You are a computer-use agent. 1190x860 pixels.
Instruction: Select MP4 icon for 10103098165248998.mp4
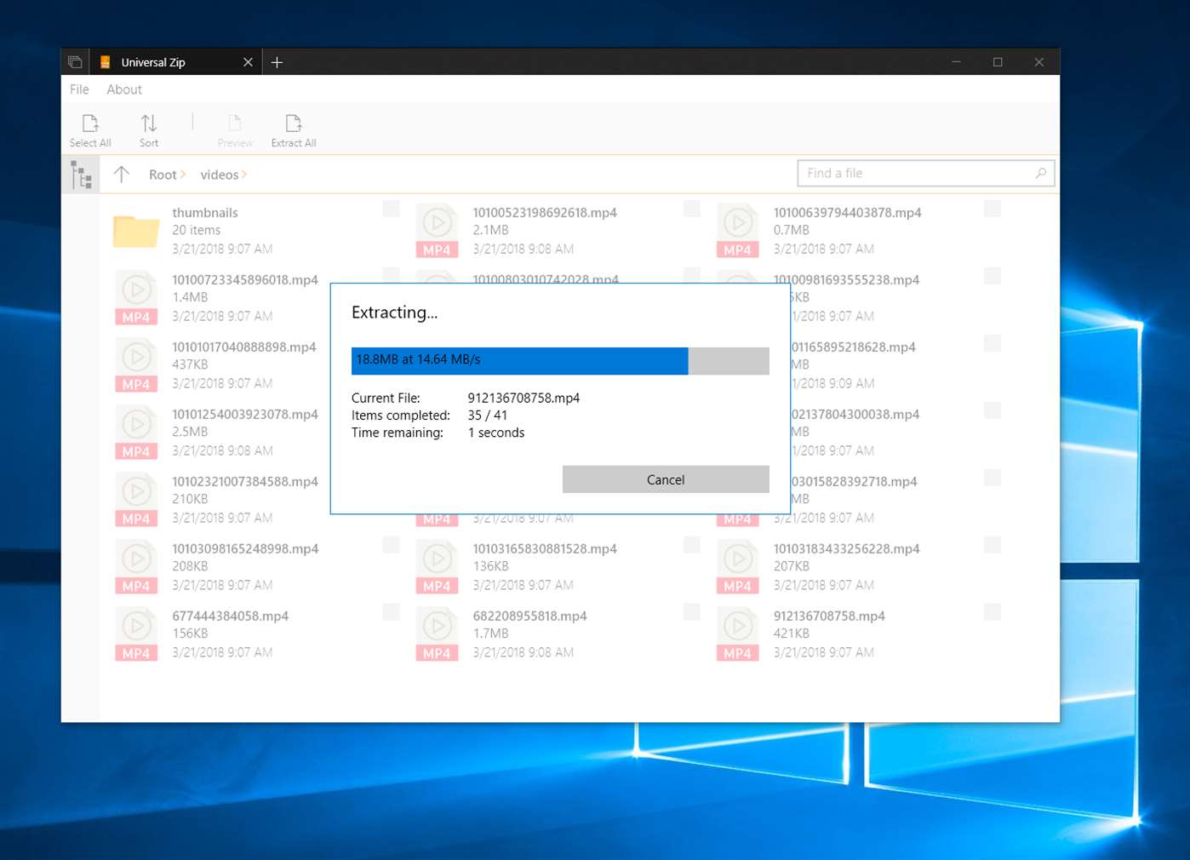[x=136, y=567]
